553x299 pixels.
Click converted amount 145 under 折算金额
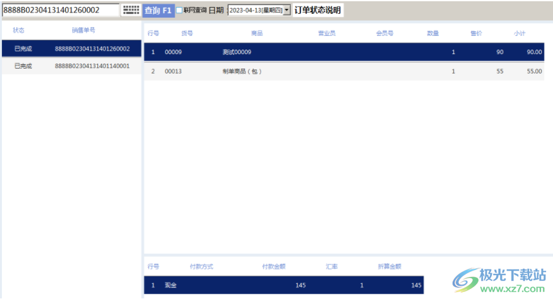tap(416, 285)
